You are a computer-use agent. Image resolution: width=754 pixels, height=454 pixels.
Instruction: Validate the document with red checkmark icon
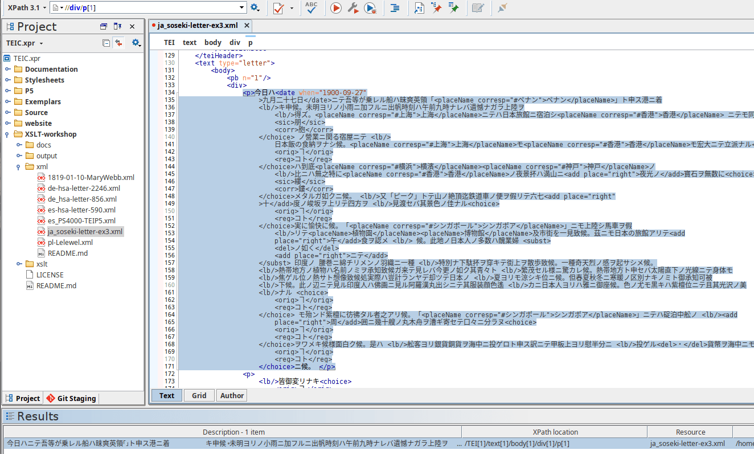click(x=278, y=8)
